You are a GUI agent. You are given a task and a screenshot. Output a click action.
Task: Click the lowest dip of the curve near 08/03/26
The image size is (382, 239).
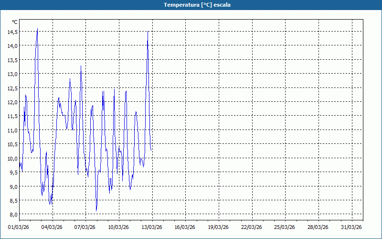pos(96,210)
